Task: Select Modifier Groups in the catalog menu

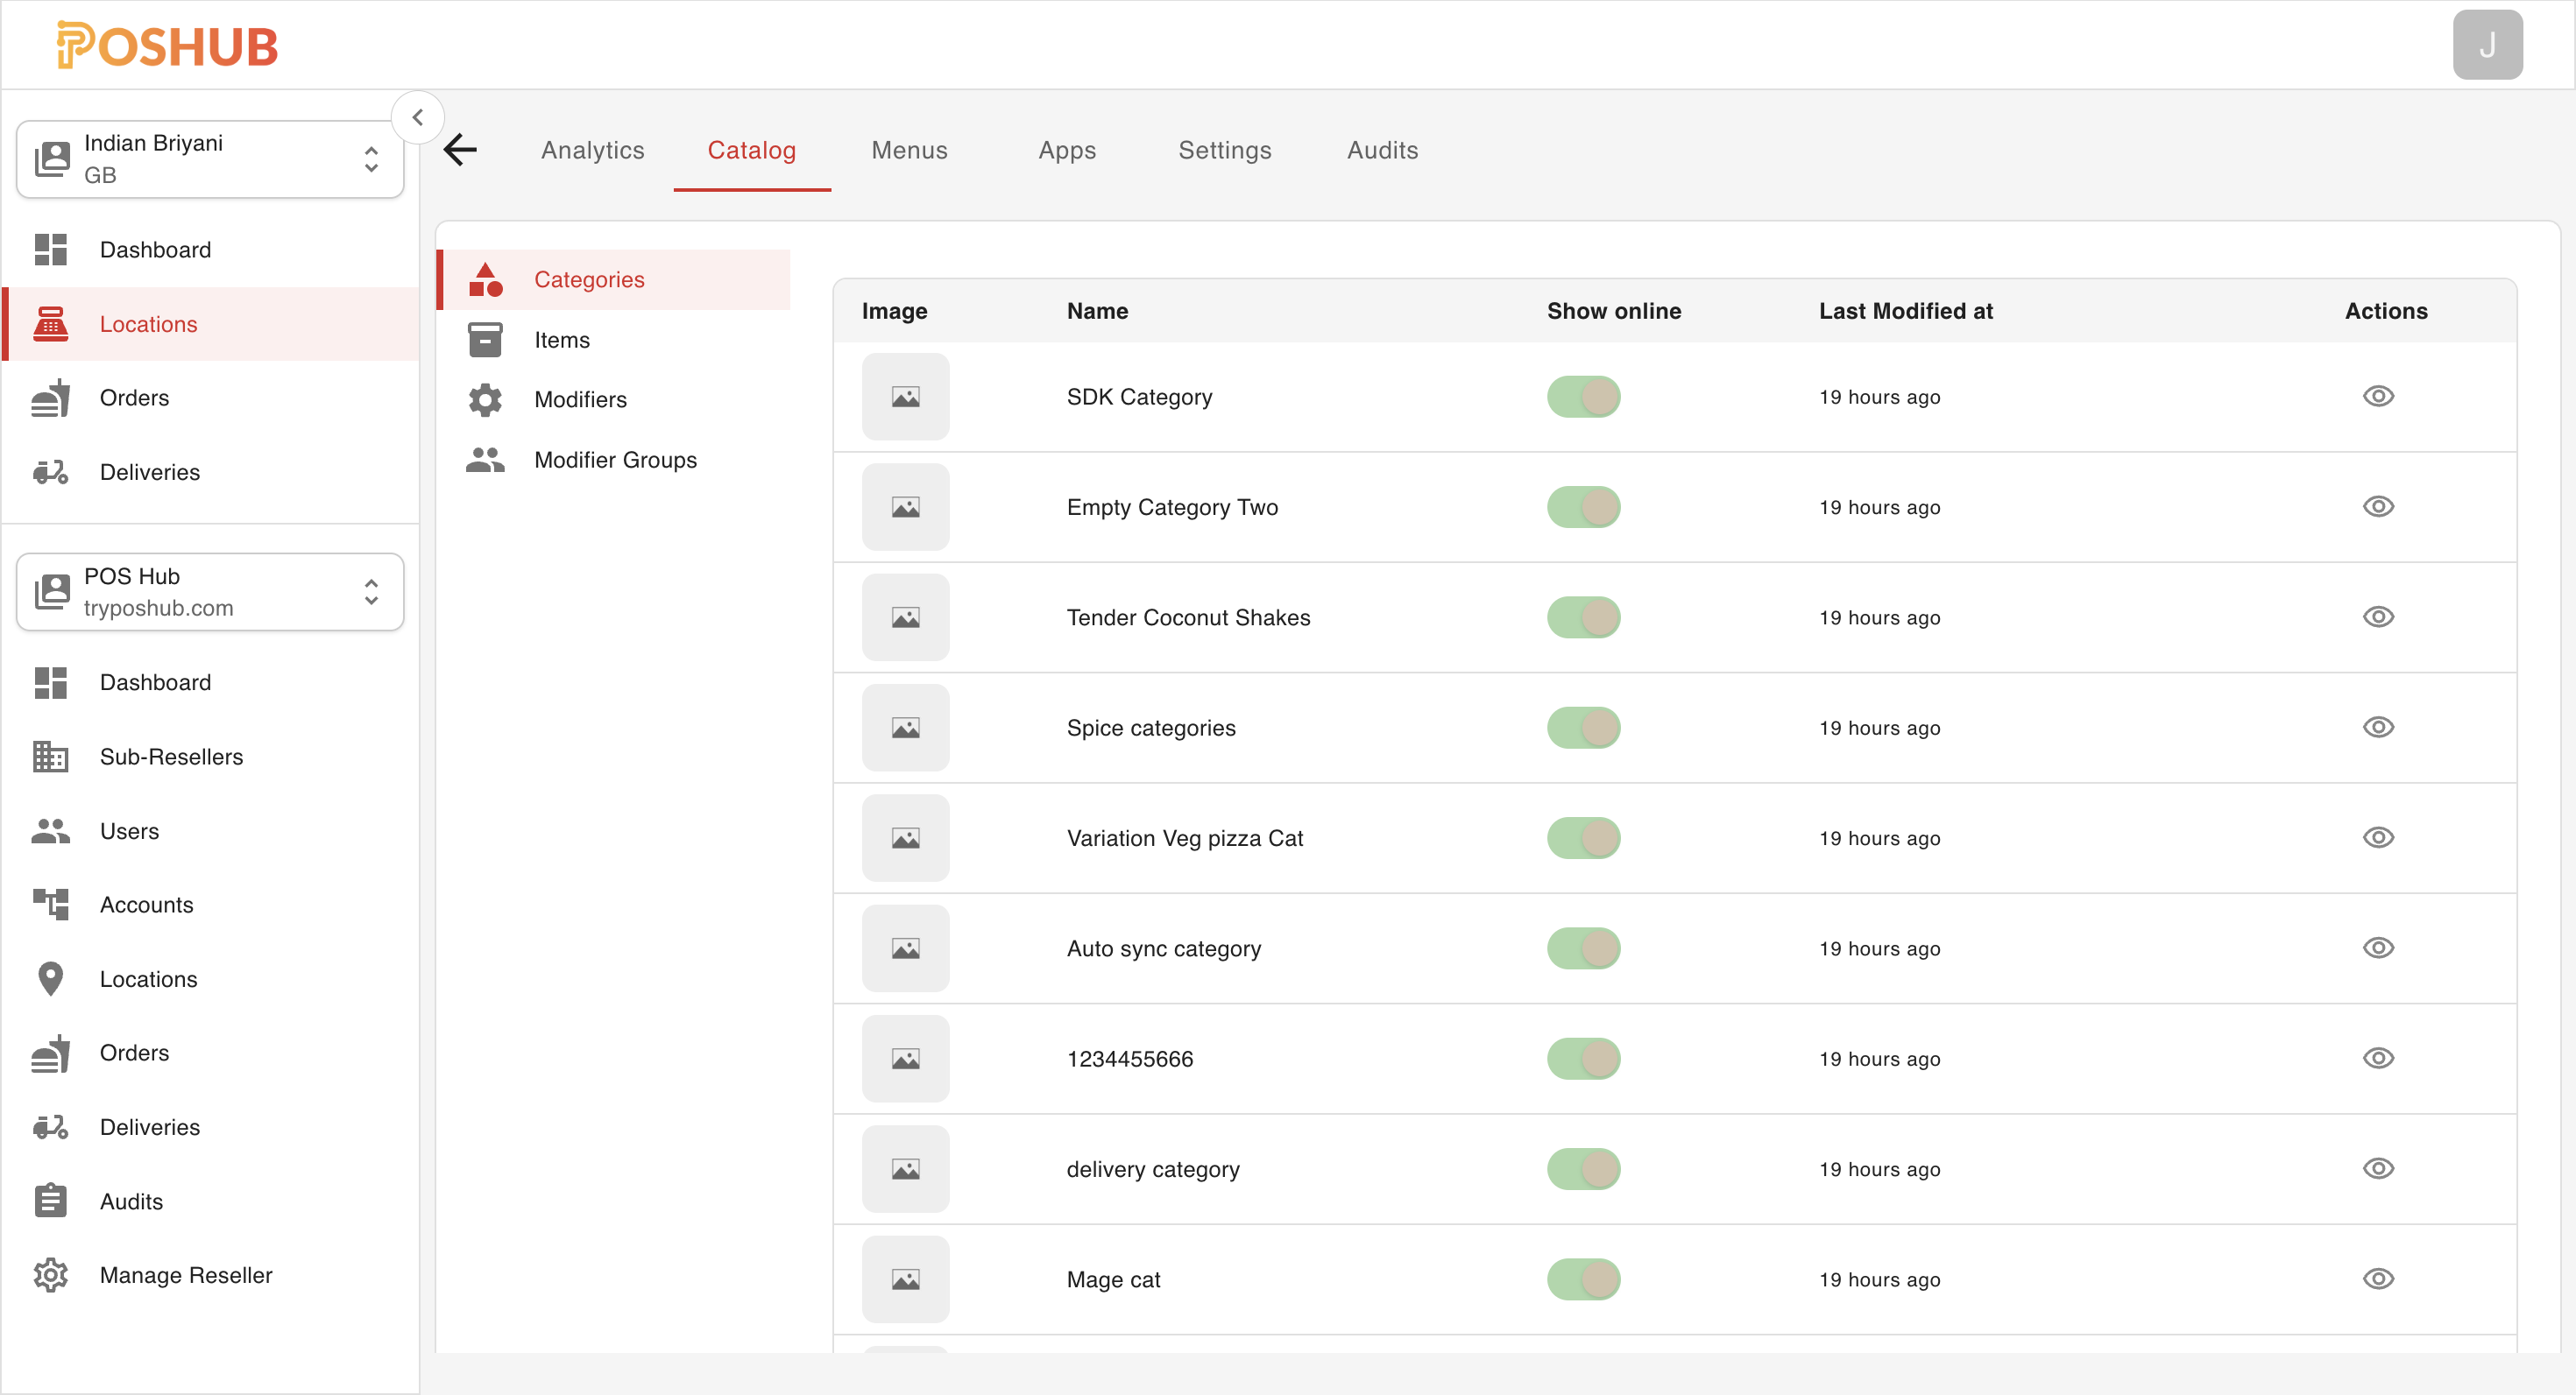Action: pyautogui.click(x=614, y=460)
